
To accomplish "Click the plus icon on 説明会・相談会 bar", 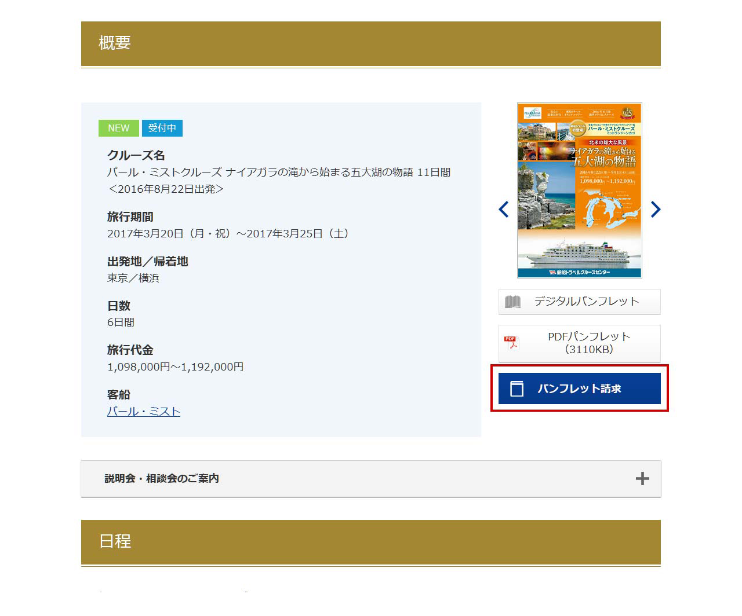I will pyautogui.click(x=642, y=479).
